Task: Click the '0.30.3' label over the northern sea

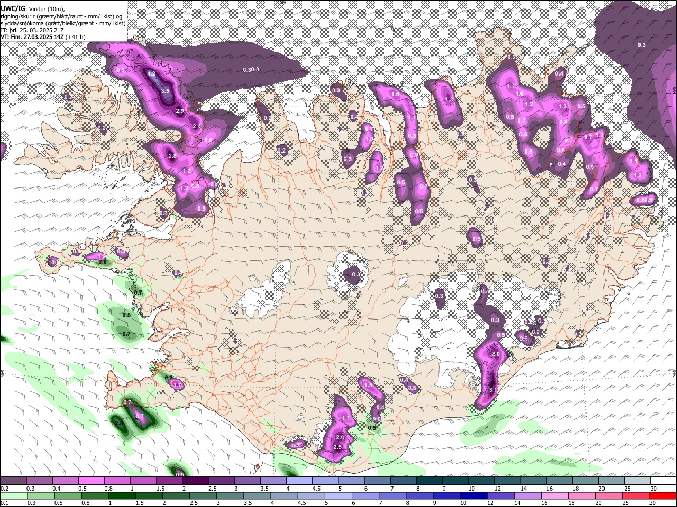Action: point(251,70)
